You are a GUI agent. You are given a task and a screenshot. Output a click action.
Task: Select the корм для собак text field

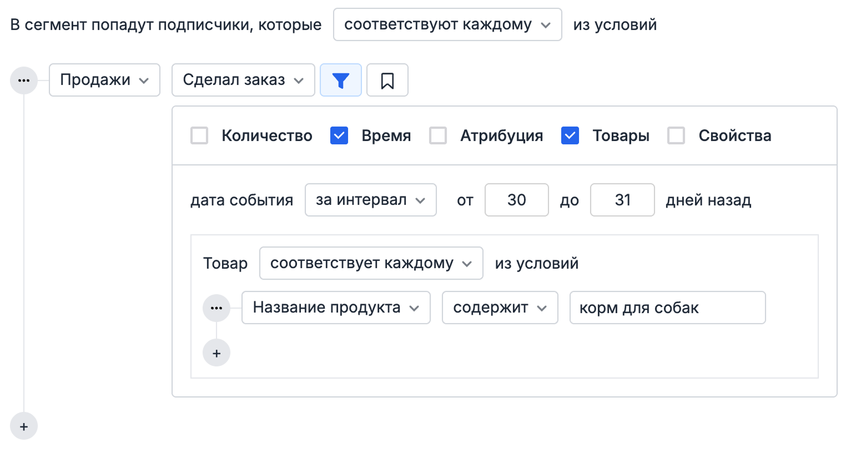(x=667, y=308)
